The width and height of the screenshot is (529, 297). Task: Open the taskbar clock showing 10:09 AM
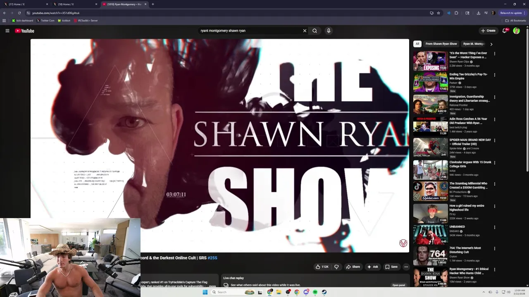pos(519,292)
